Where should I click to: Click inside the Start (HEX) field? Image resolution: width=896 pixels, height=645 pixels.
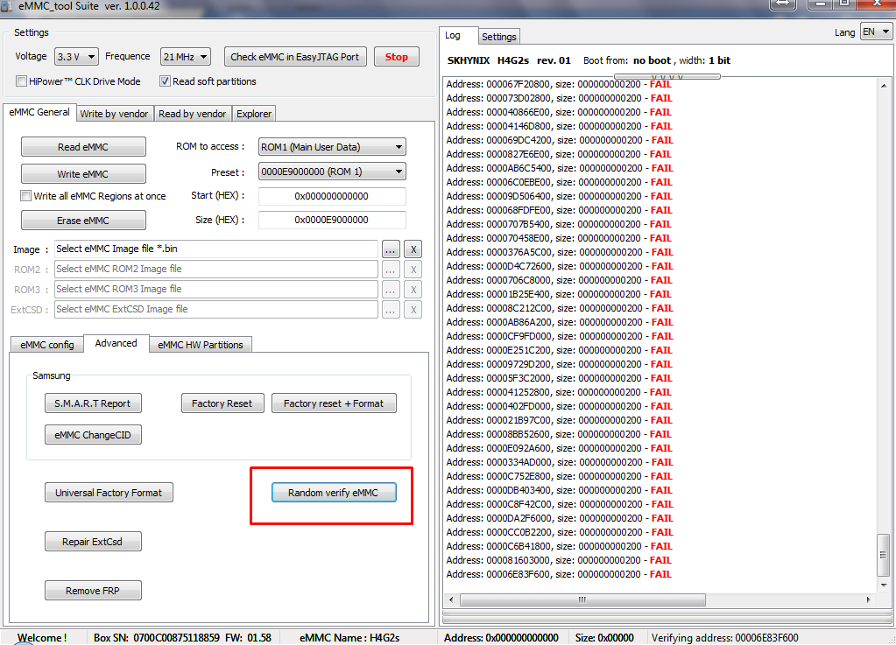331,196
